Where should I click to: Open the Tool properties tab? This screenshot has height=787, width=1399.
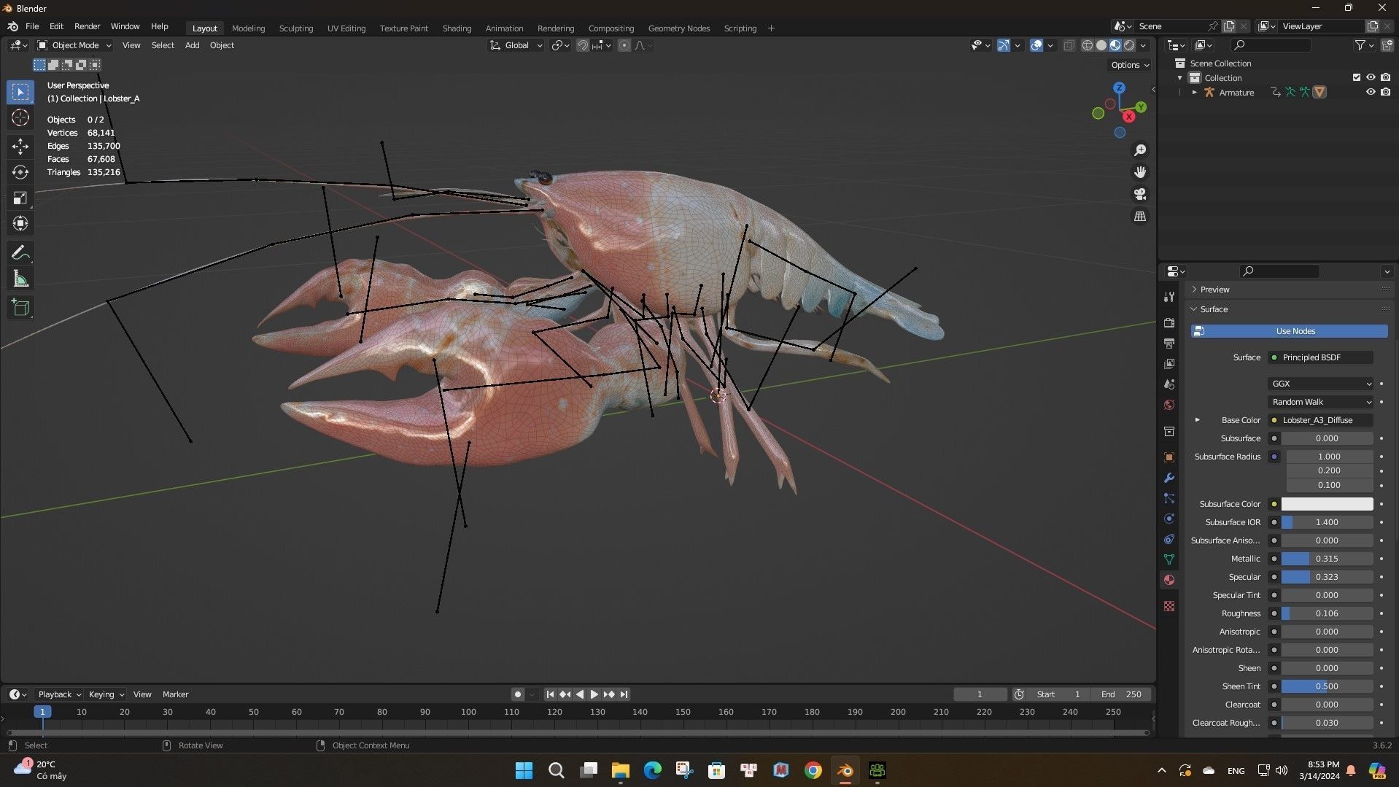[x=1169, y=297]
